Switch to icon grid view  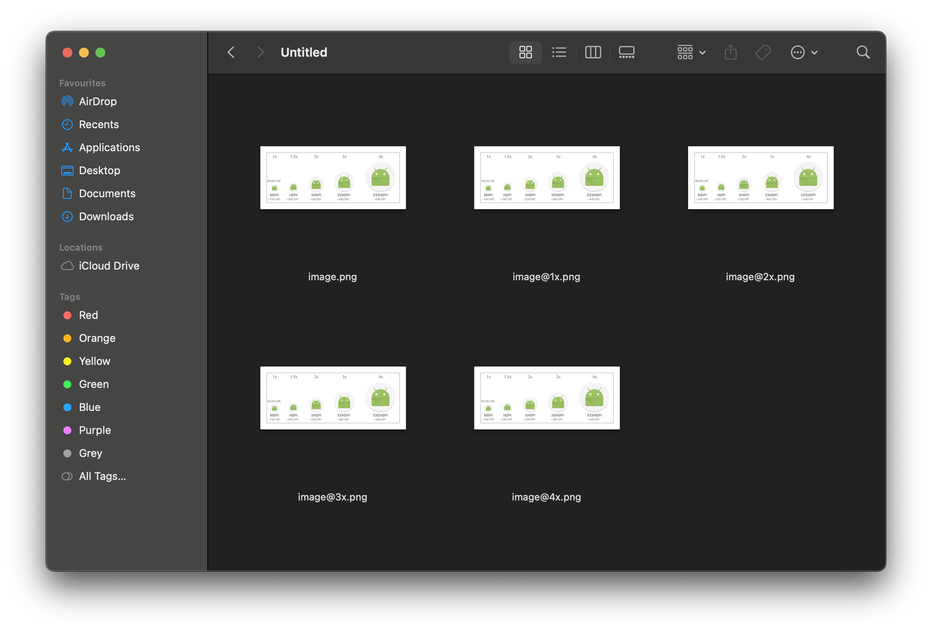tap(525, 52)
